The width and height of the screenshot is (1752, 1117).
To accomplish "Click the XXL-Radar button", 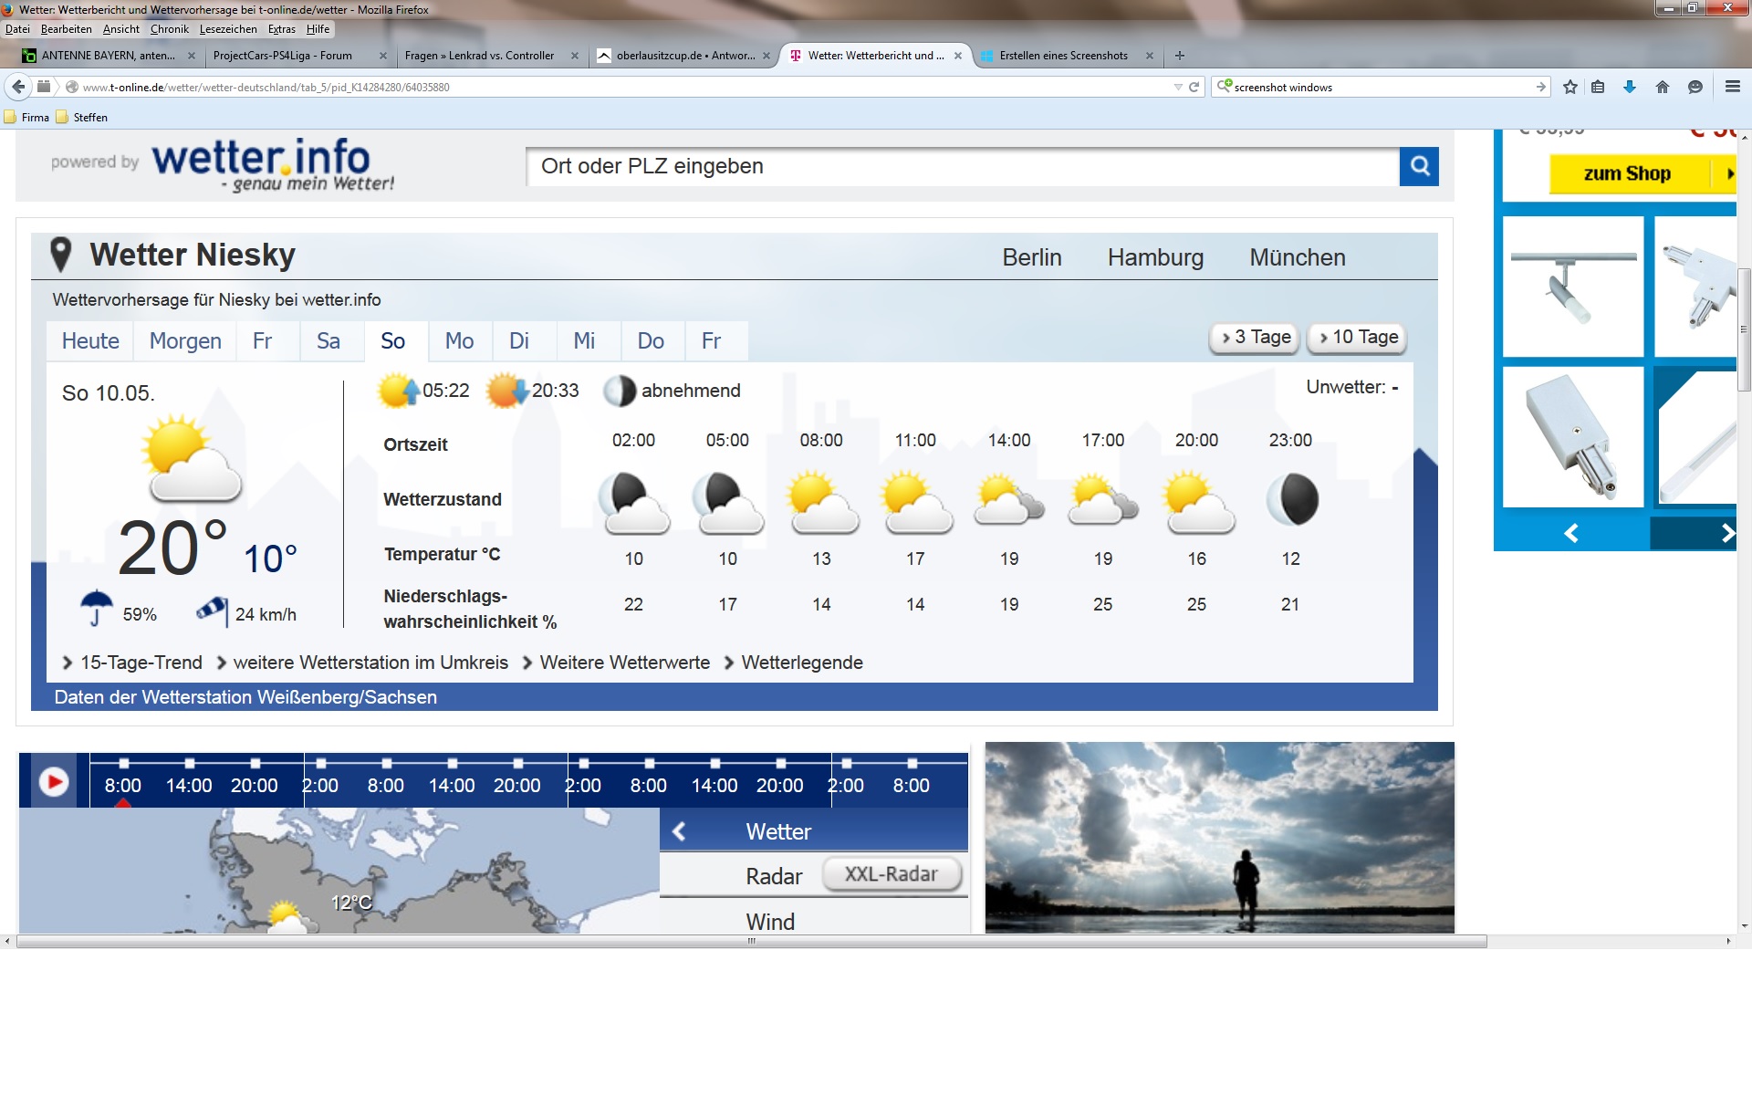I will click(891, 874).
